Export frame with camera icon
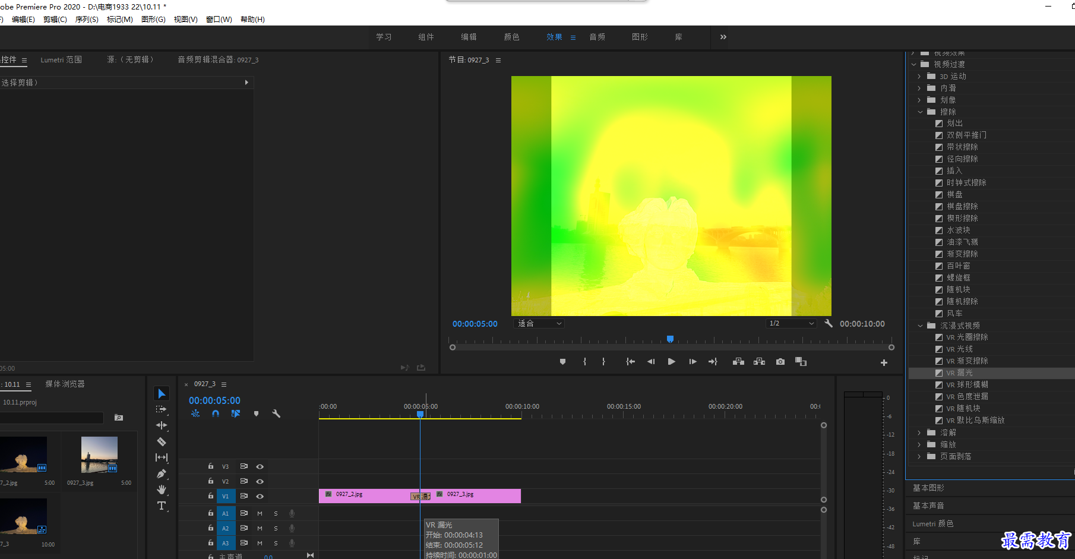1075x559 pixels. tap(780, 362)
